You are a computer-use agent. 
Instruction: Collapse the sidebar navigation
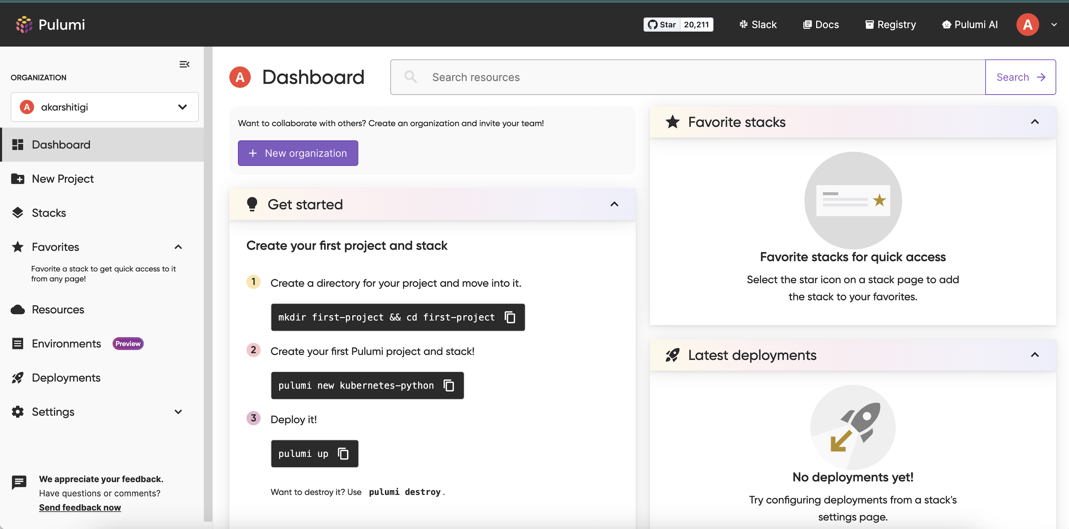[184, 64]
